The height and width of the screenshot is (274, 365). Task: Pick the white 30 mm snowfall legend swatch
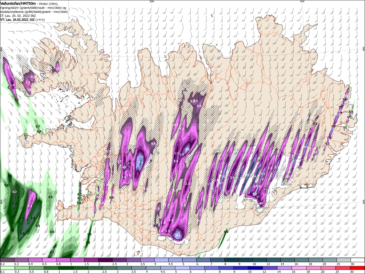coord(358,260)
